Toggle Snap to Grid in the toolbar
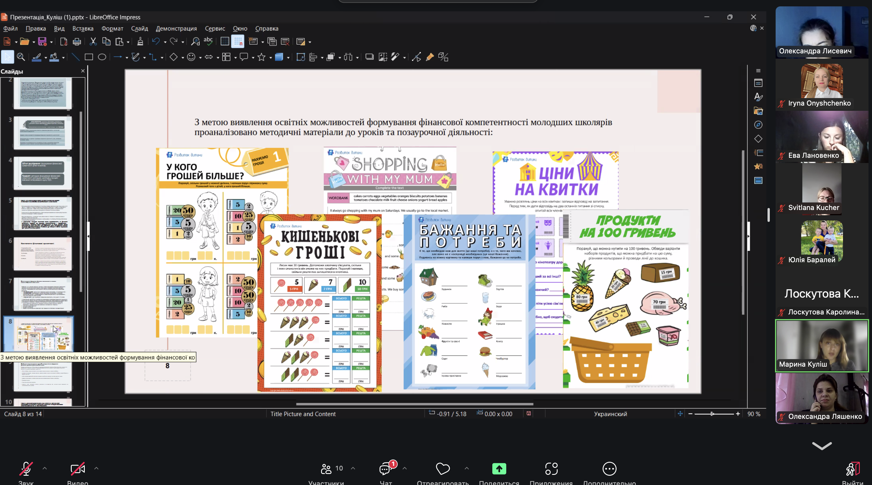The width and height of the screenshot is (872, 485). pyautogui.click(x=238, y=41)
